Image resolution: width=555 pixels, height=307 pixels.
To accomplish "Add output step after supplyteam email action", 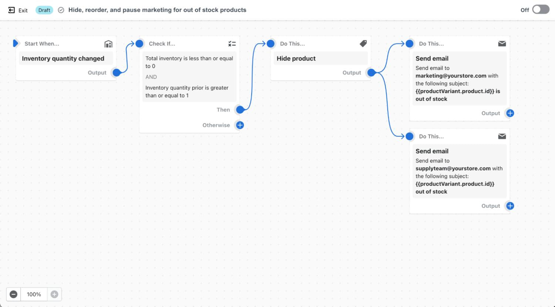I will [x=510, y=206].
